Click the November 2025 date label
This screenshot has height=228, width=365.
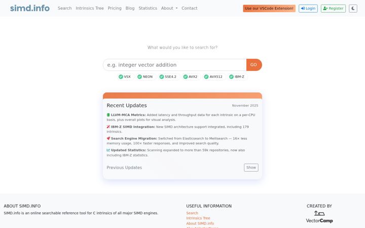[x=245, y=105]
